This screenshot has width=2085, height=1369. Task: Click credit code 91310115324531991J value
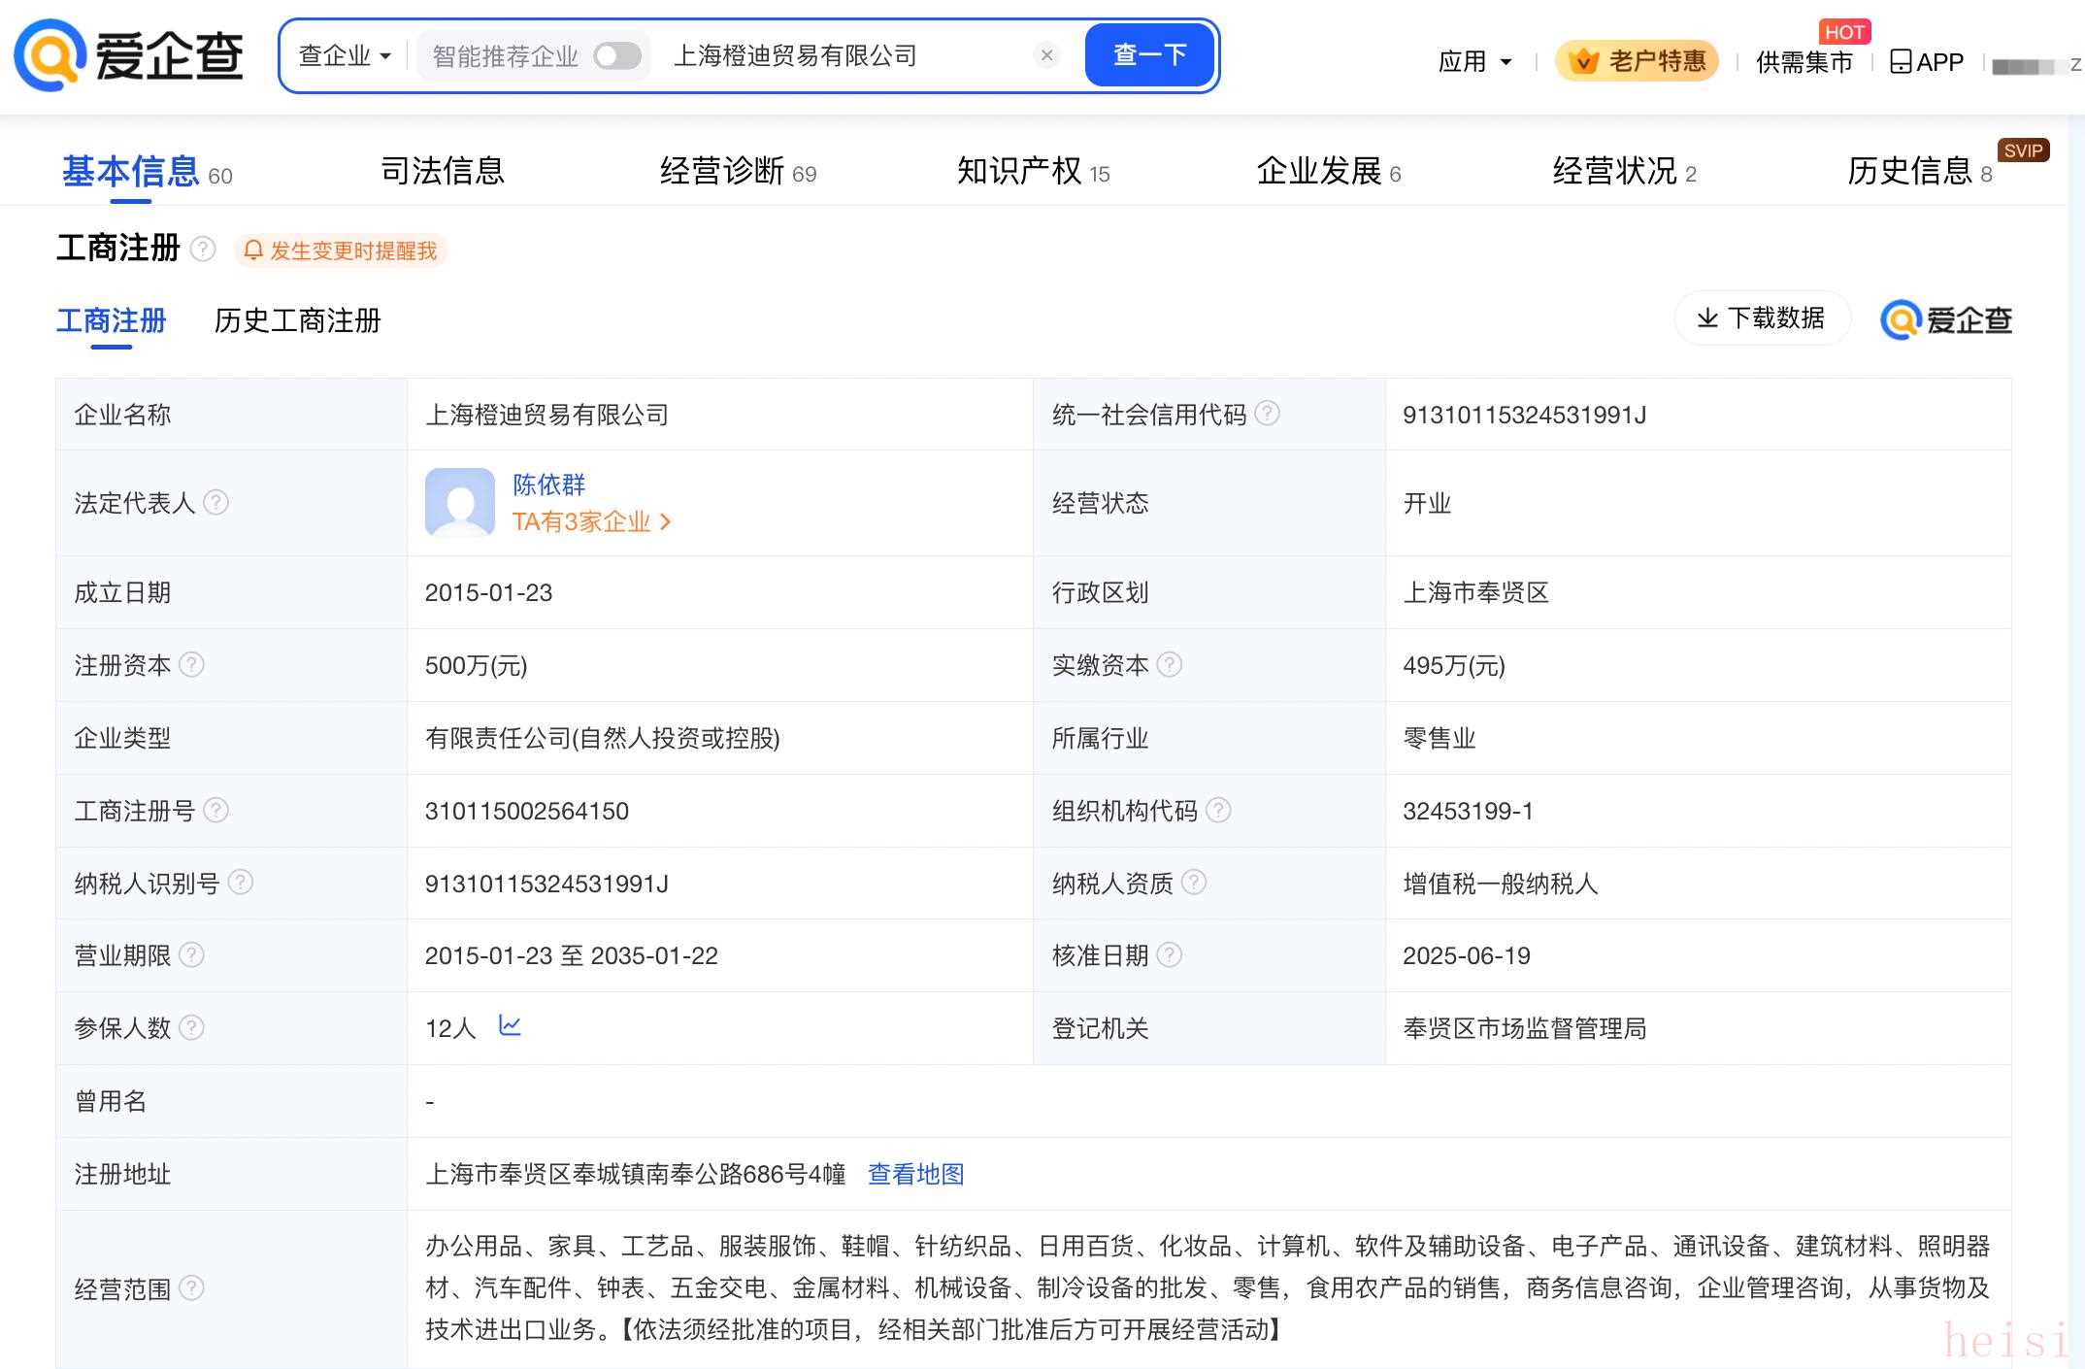1524,415
